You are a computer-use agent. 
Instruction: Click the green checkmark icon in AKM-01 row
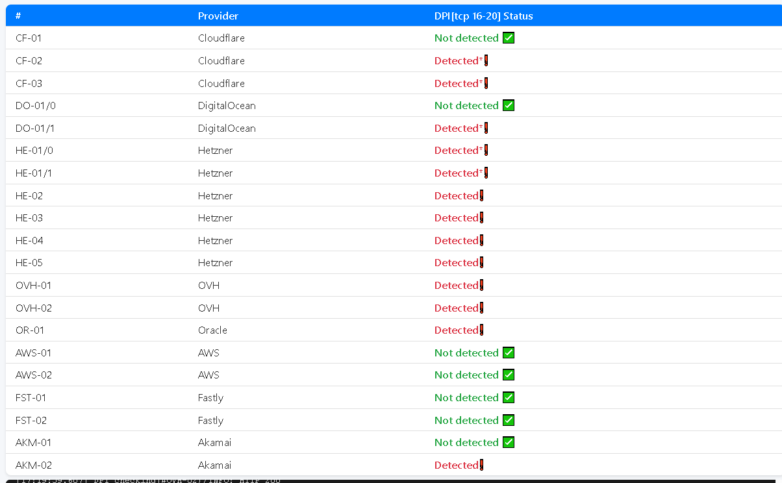click(509, 443)
